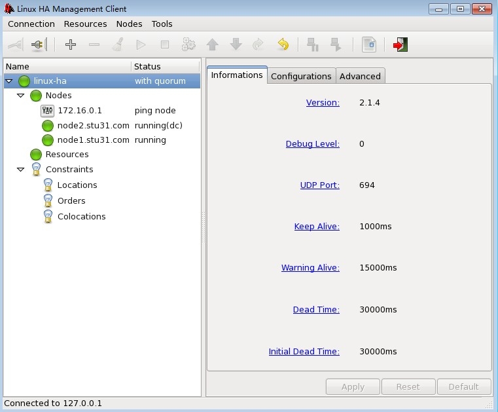Click the green status icon of node2.stu31.com
Screen dimensions: 498x412
(x=48, y=126)
